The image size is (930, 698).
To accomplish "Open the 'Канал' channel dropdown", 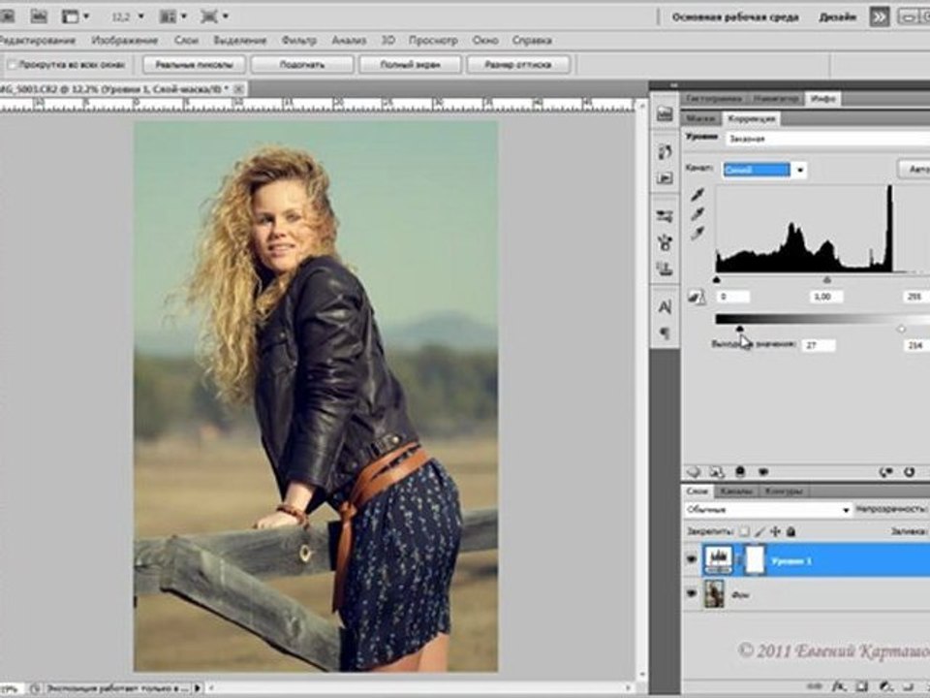I will point(764,171).
